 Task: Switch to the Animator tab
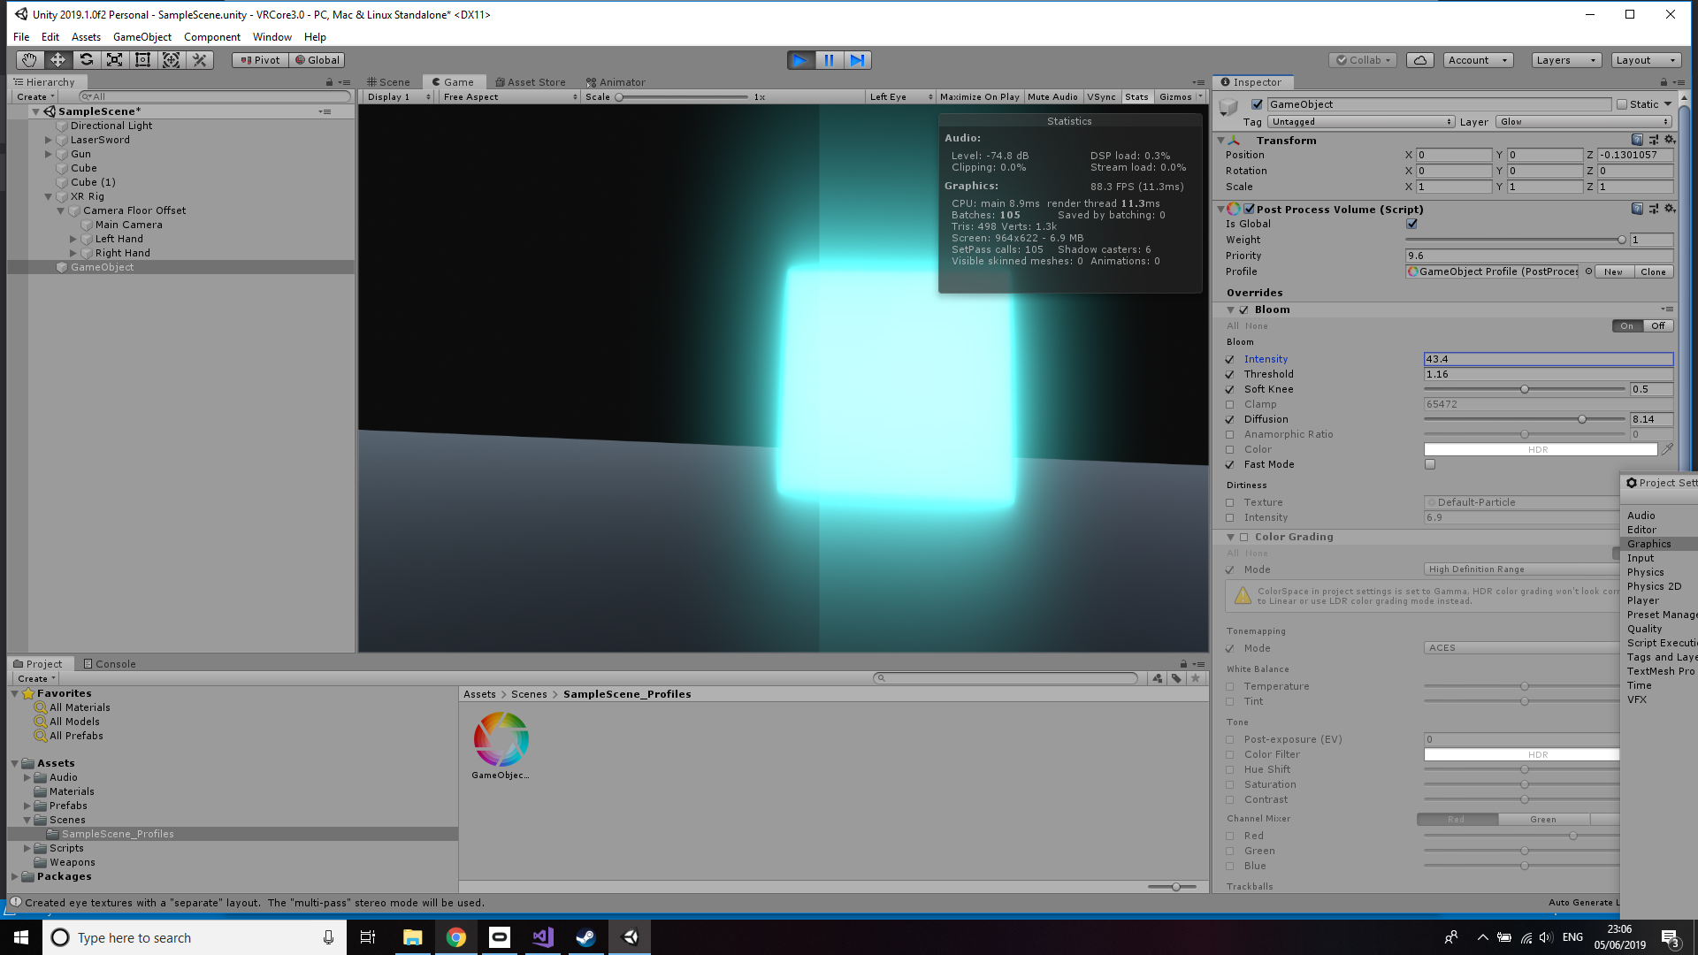pyautogui.click(x=616, y=82)
